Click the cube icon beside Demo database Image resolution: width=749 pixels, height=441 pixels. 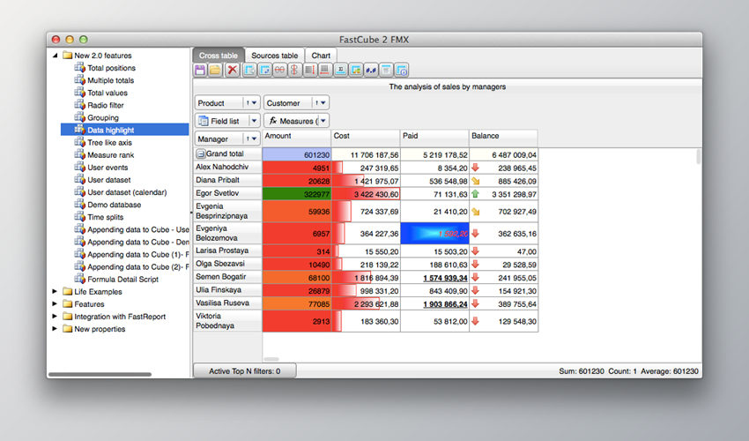point(80,205)
